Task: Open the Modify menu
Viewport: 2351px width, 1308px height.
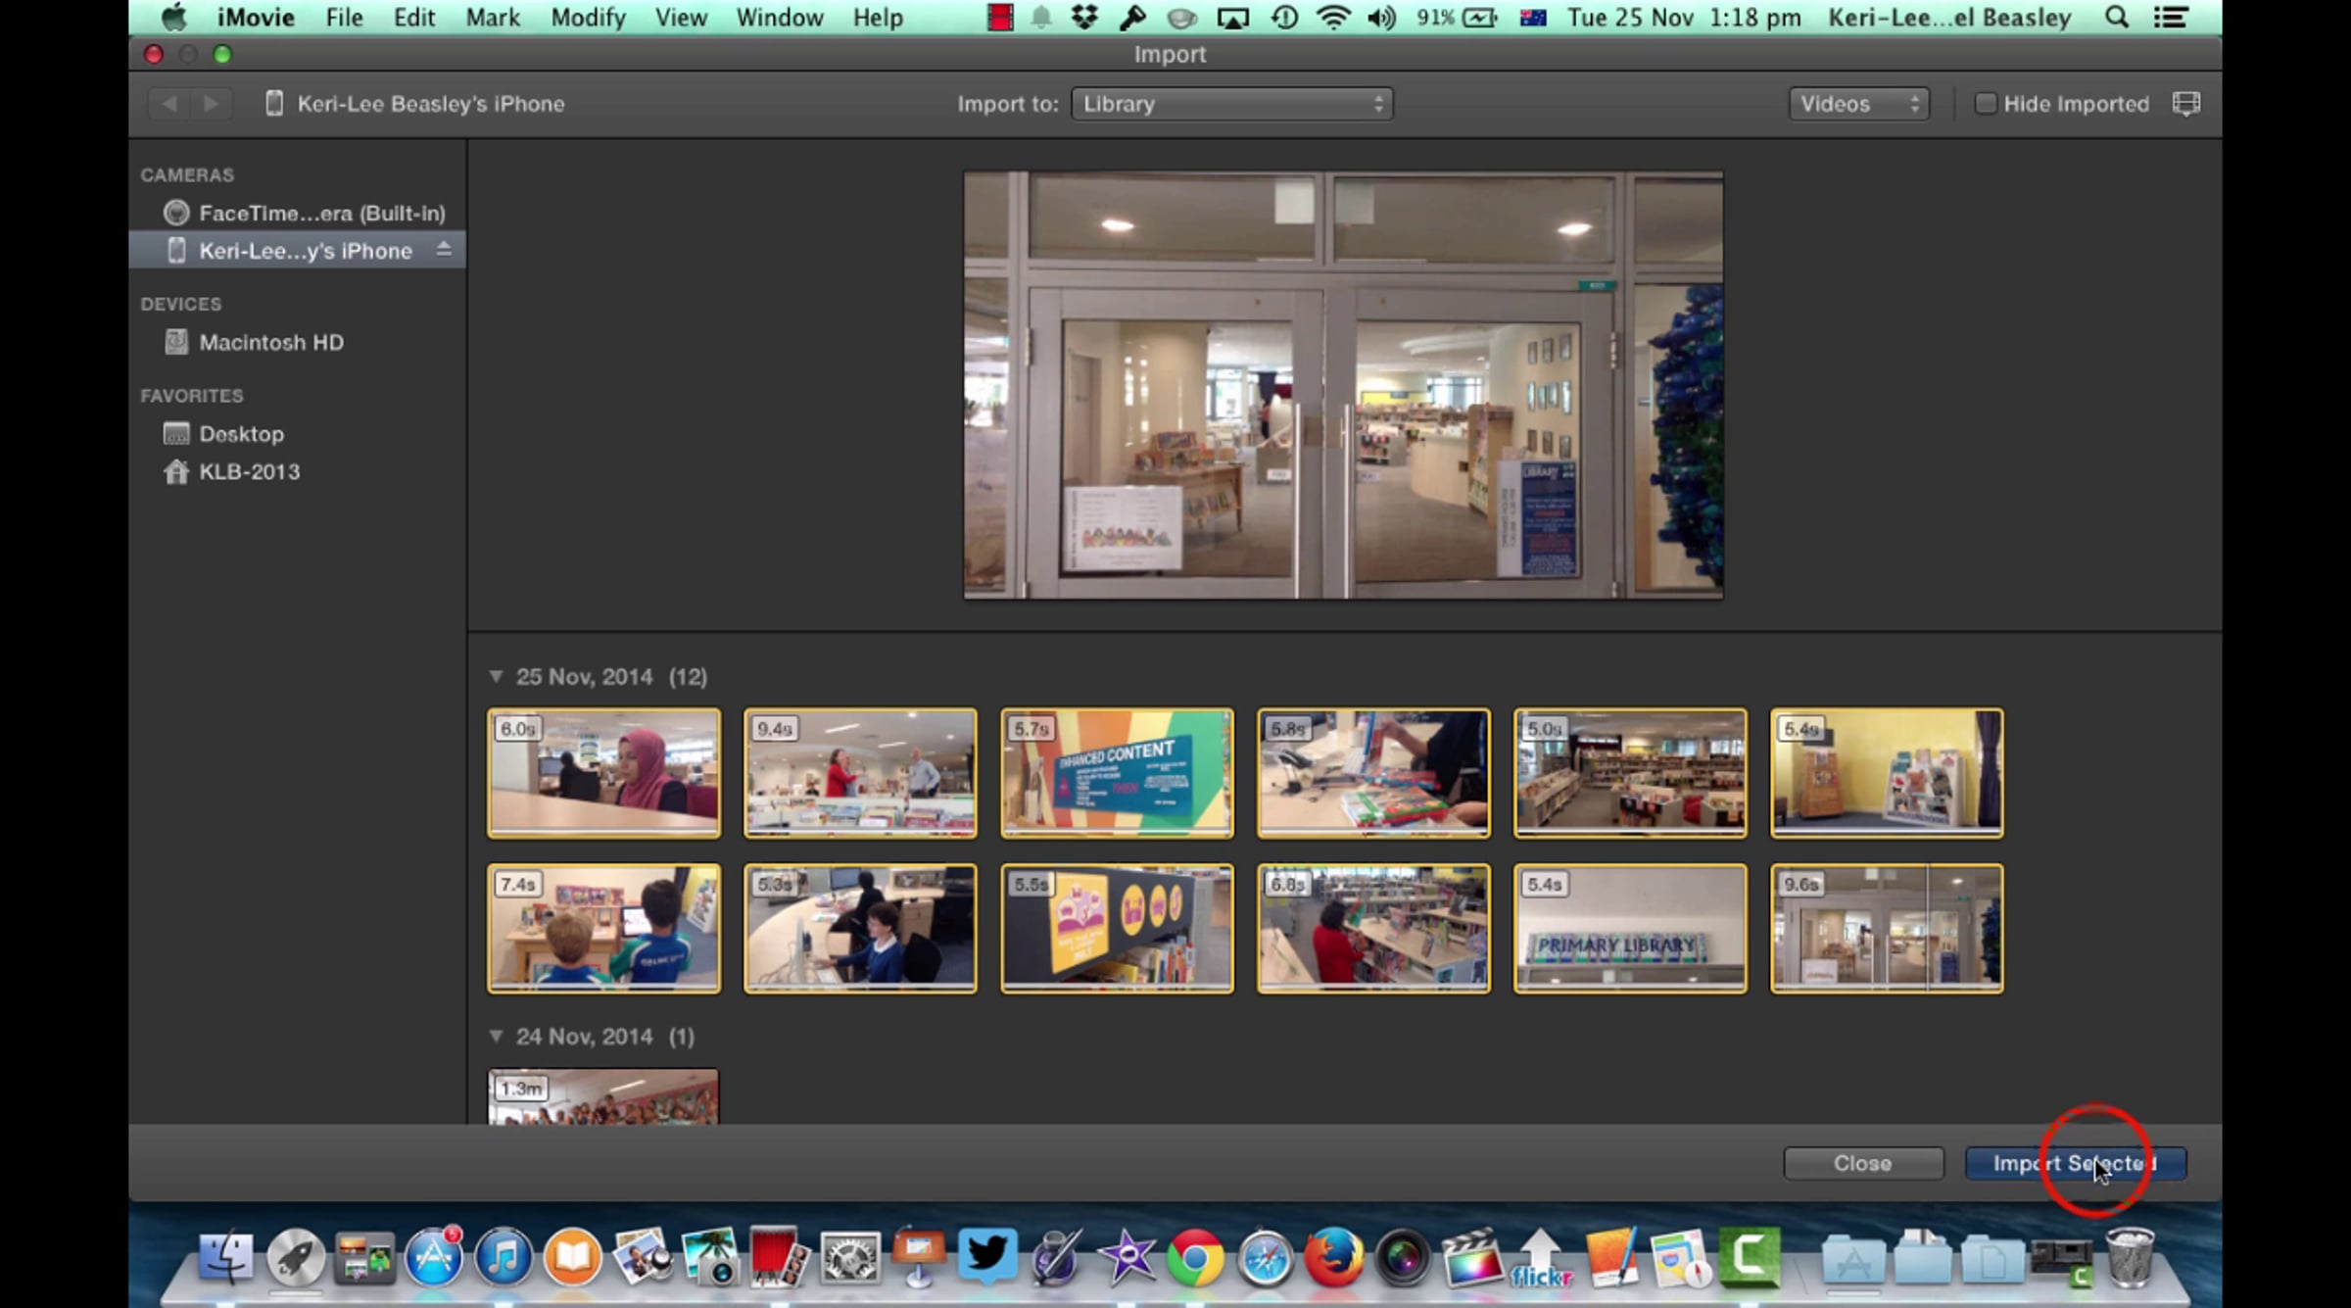Action: pyautogui.click(x=588, y=18)
